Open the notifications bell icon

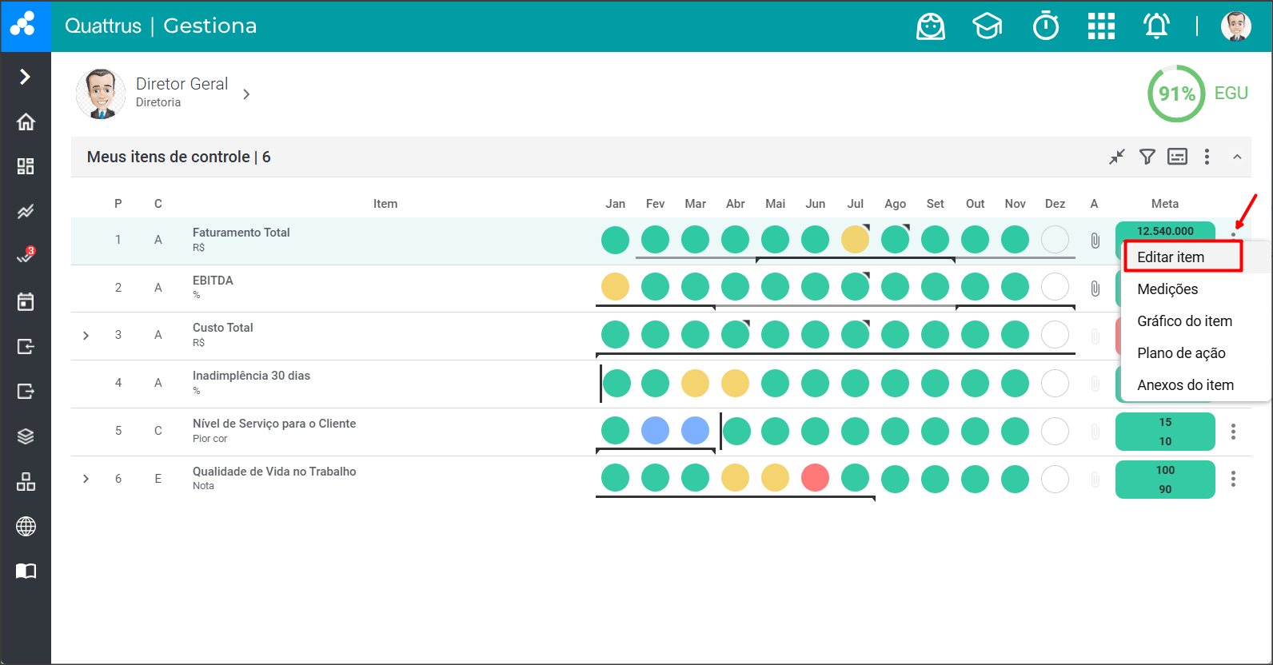point(1156,26)
